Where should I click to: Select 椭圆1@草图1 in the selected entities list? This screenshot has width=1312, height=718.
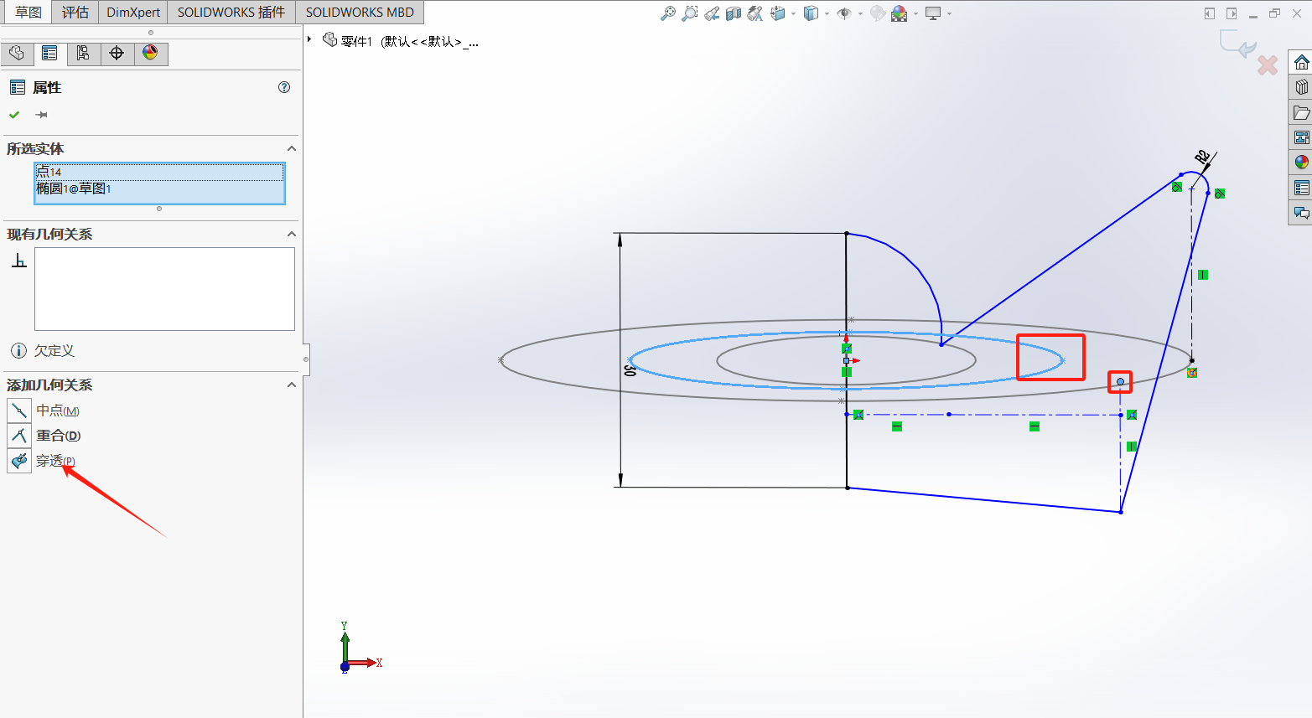point(74,189)
